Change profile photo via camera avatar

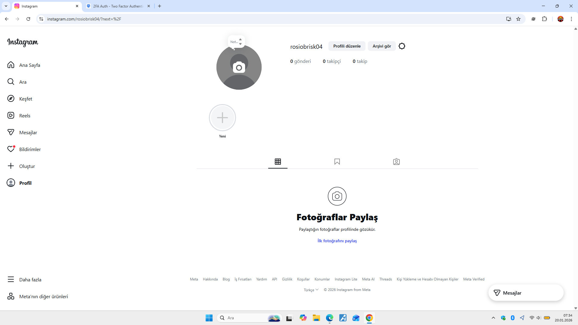click(239, 67)
